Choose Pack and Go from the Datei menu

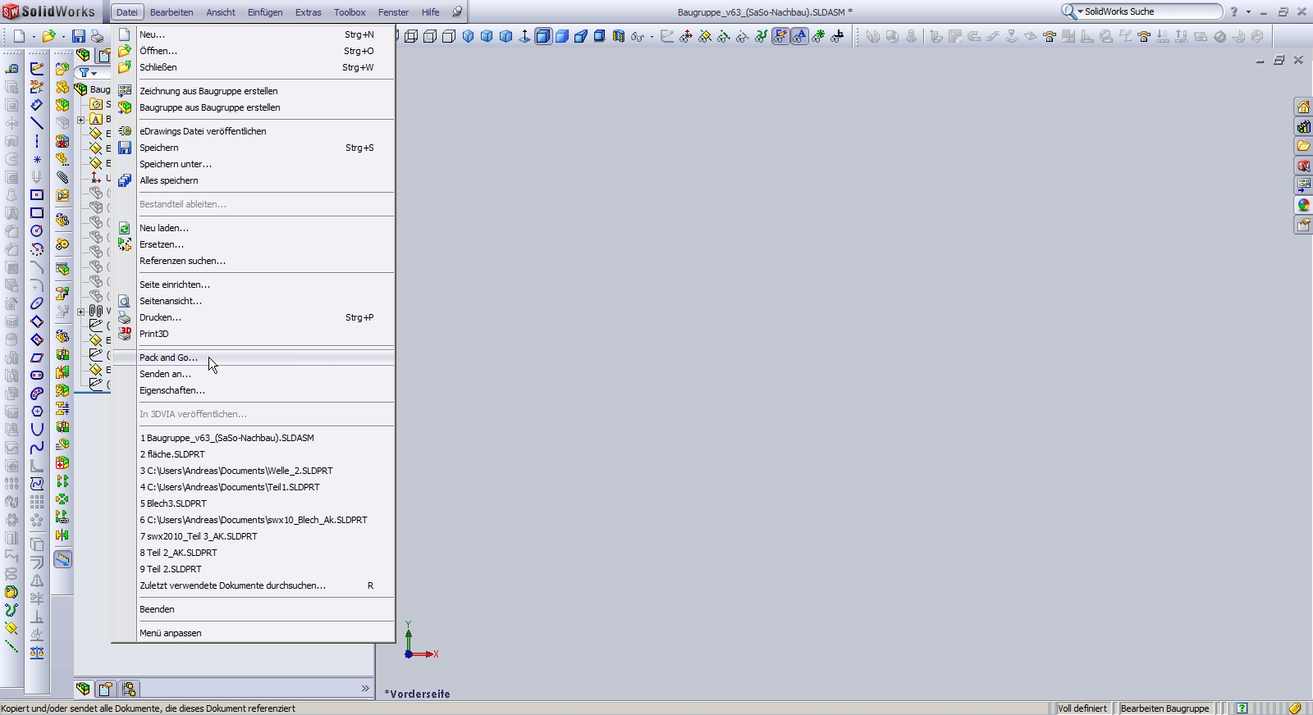[x=253, y=357]
